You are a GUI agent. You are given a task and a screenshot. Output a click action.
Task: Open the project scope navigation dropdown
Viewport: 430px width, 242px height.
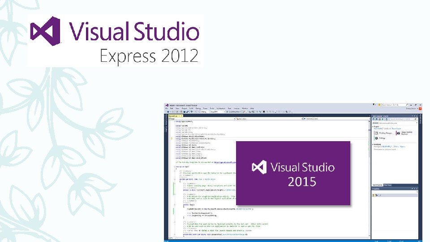click(202, 119)
